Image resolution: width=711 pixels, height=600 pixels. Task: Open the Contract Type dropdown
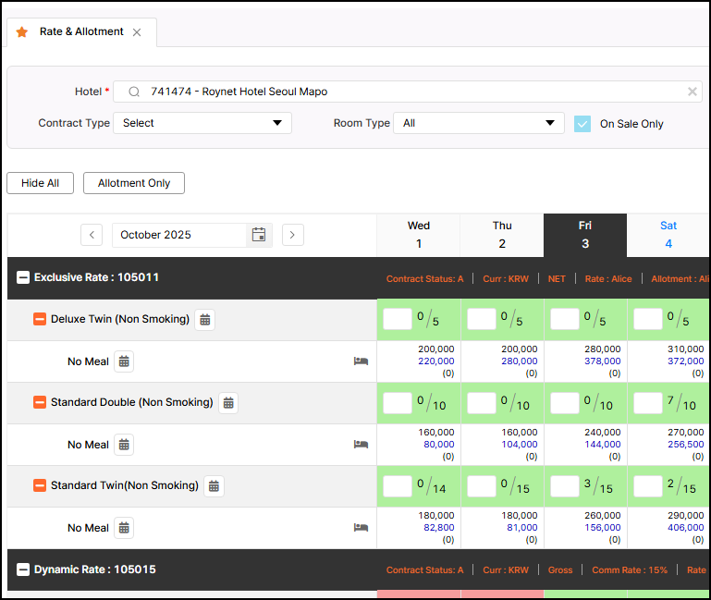[x=202, y=123]
